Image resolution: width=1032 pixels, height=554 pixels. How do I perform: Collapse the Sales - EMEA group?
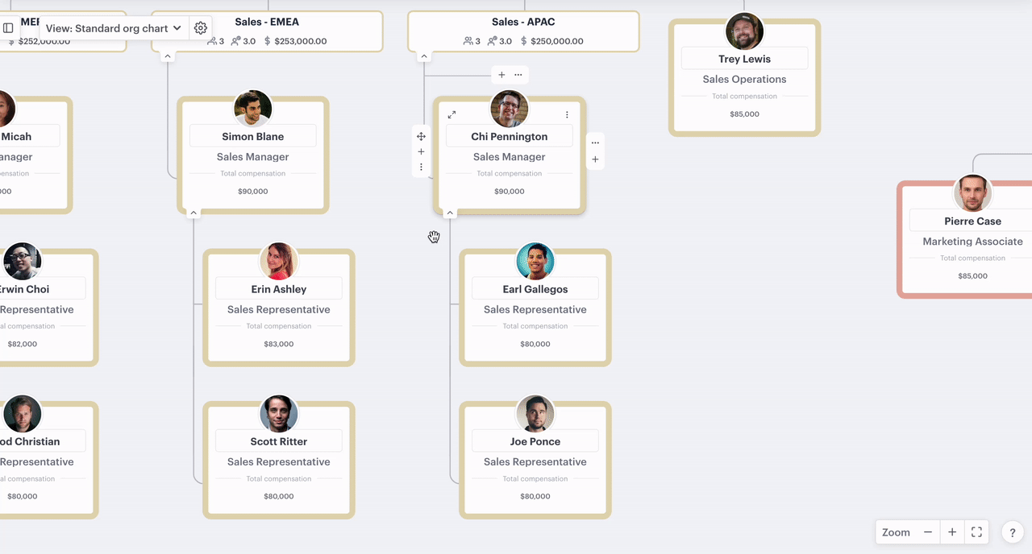[167, 56]
